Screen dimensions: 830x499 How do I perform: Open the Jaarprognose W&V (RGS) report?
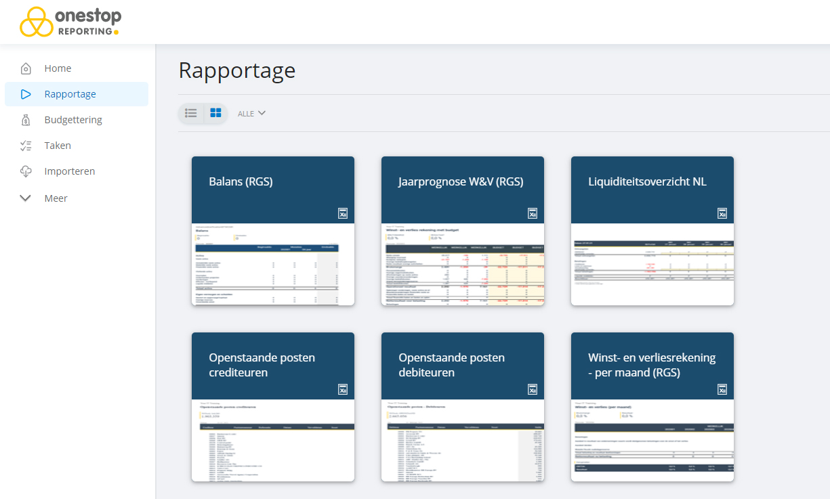pyautogui.click(x=461, y=181)
